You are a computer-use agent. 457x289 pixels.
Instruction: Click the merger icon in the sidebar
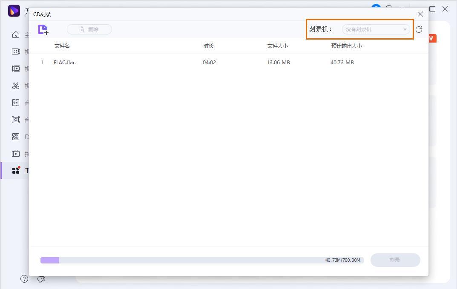point(16,103)
